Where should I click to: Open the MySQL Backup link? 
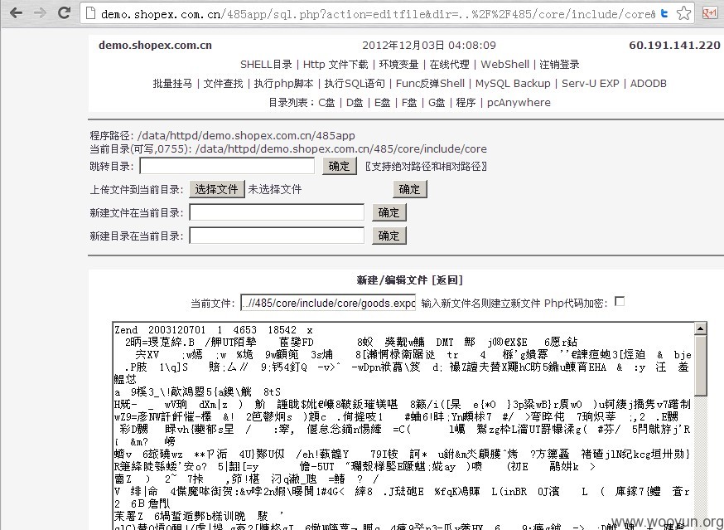click(513, 83)
